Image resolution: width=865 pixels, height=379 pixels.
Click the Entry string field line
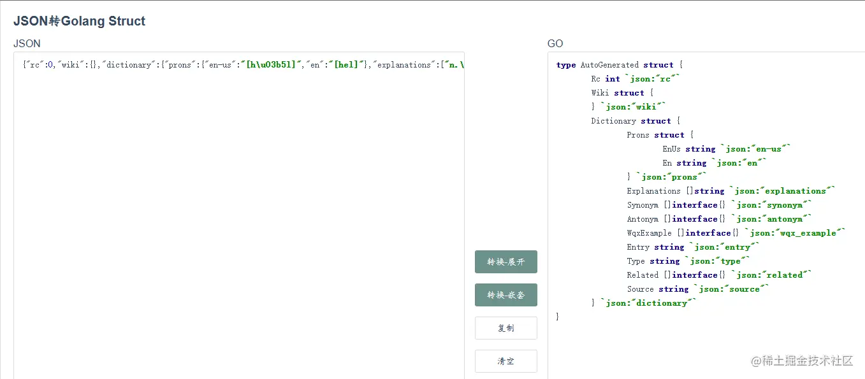tap(693, 247)
